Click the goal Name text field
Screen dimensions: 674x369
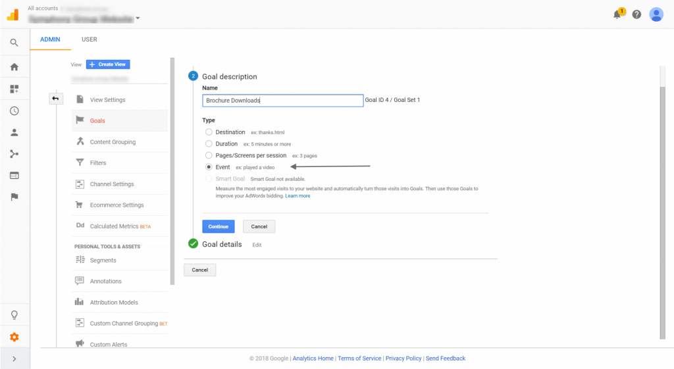[x=282, y=101]
